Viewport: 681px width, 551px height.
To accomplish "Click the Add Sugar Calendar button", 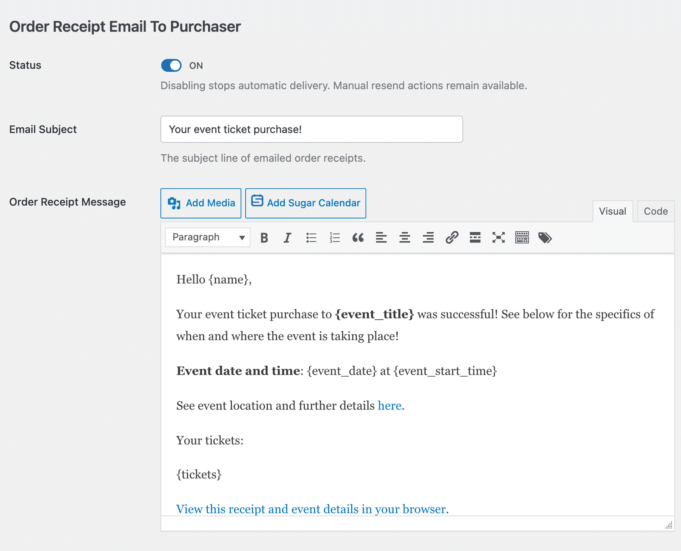I will pyautogui.click(x=306, y=203).
